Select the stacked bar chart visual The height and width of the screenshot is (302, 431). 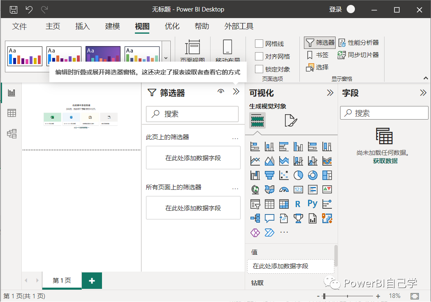coord(255,146)
